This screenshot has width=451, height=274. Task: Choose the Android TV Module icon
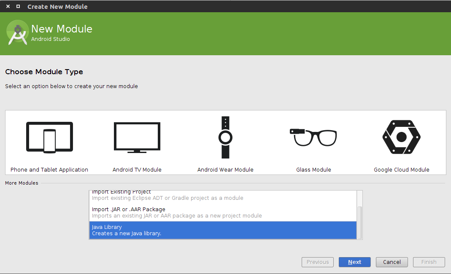[x=137, y=137]
